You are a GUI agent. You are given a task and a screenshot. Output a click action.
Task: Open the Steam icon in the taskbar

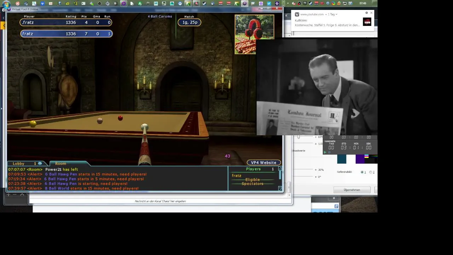[x=204, y=4]
